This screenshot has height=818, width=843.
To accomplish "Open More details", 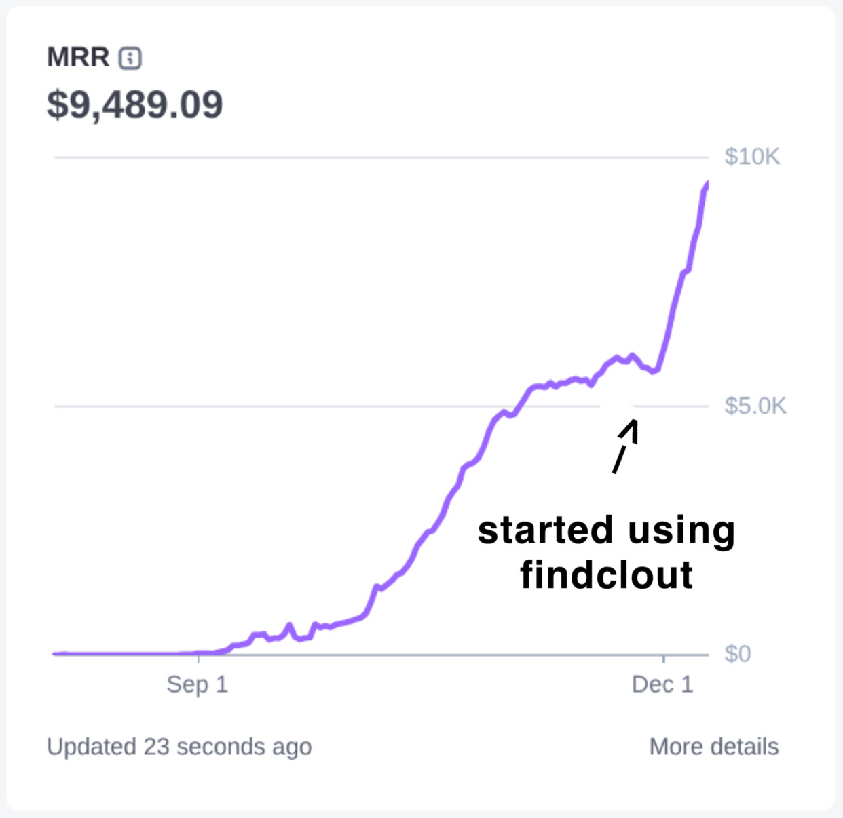I will tap(713, 747).
